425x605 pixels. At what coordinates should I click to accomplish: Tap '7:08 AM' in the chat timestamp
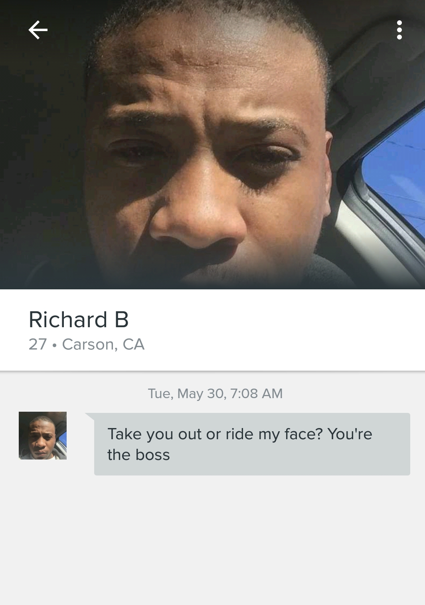pos(257,393)
